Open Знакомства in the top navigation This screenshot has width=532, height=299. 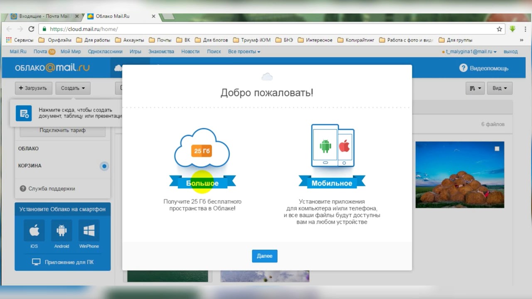click(x=161, y=51)
